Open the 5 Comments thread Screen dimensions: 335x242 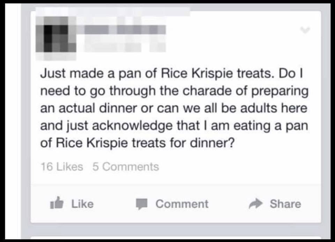[126, 167]
